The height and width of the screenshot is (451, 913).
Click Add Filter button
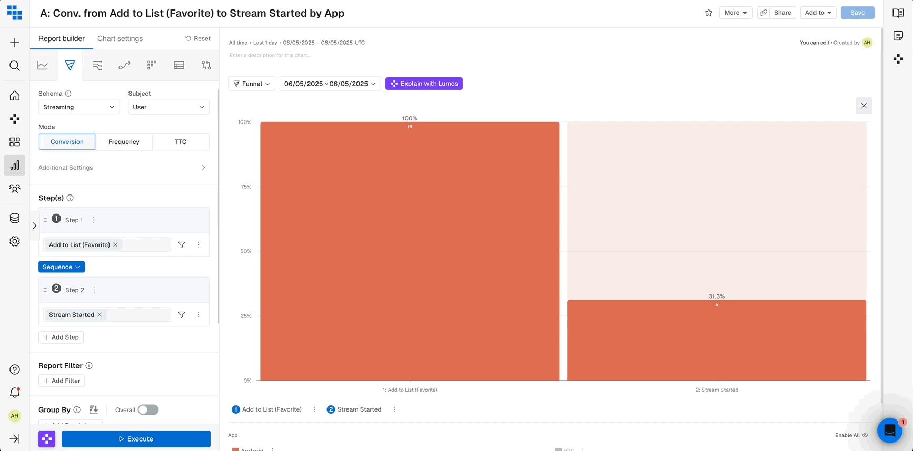(62, 381)
